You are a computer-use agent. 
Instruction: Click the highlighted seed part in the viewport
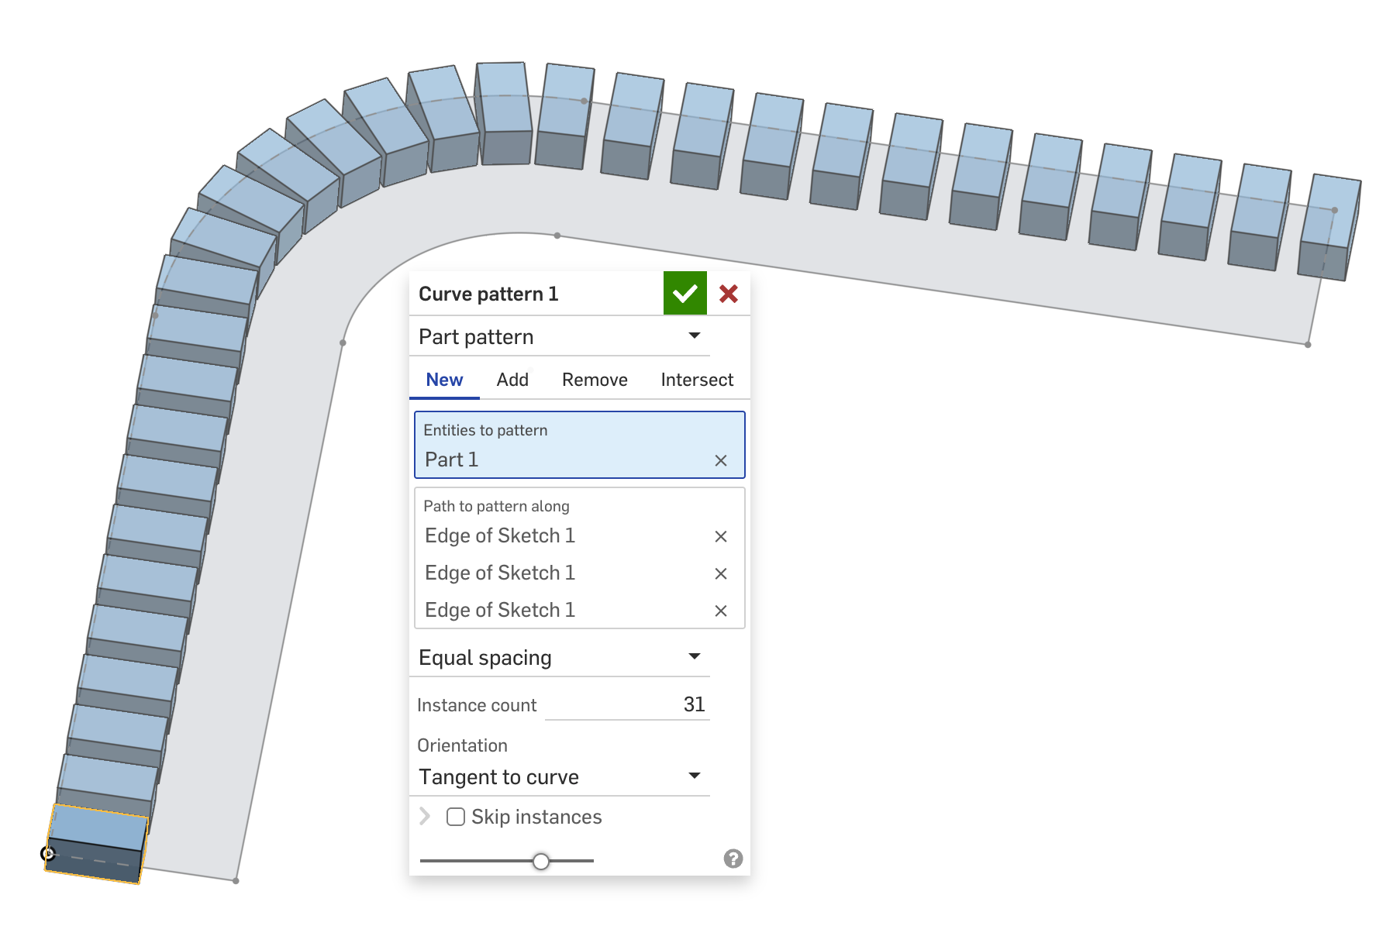[97, 844]
